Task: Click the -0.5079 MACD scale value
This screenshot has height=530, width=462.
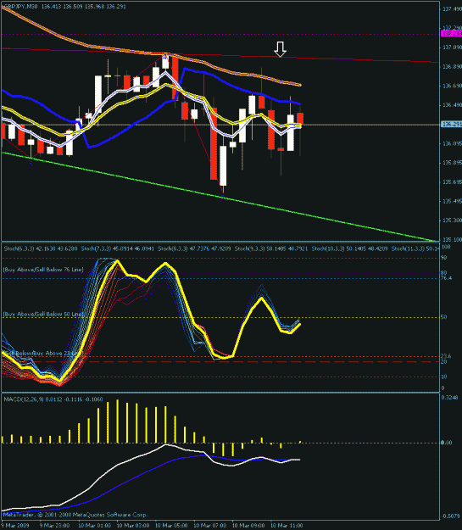Action: 452,516
